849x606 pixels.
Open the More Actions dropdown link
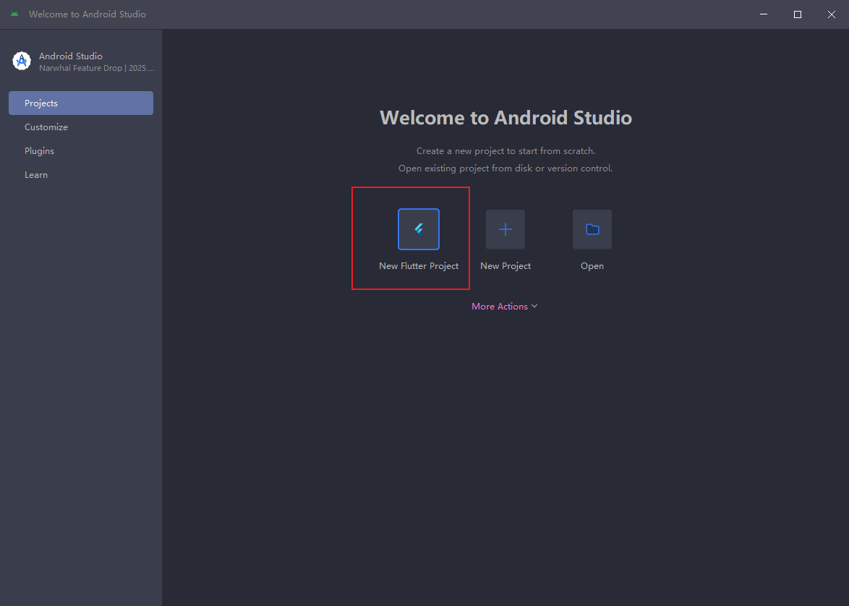click(500, 307)
